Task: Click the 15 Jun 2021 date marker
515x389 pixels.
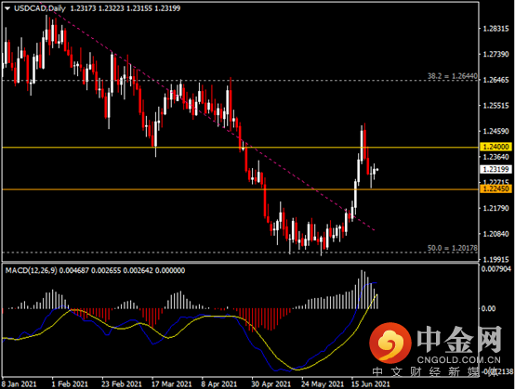Action: pyautogui.click(x=371, y=383)
